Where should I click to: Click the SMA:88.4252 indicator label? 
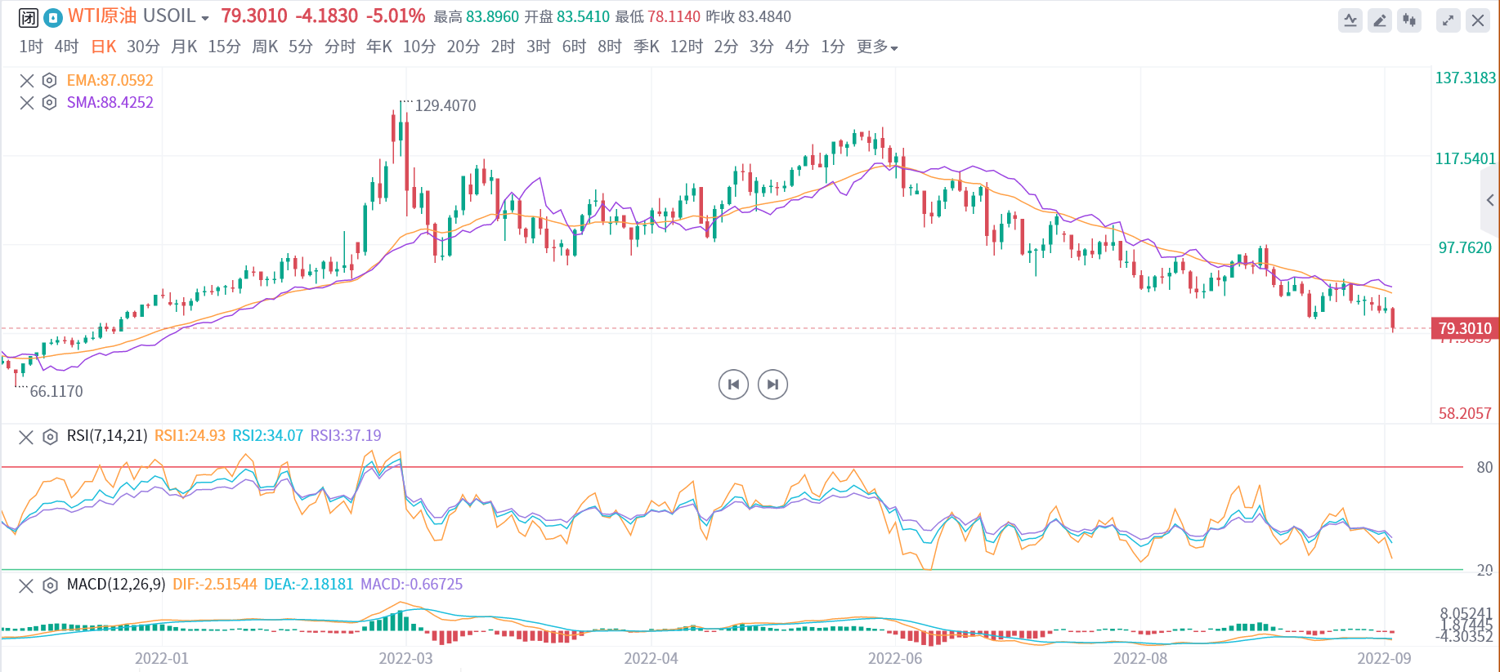(110, 102)
